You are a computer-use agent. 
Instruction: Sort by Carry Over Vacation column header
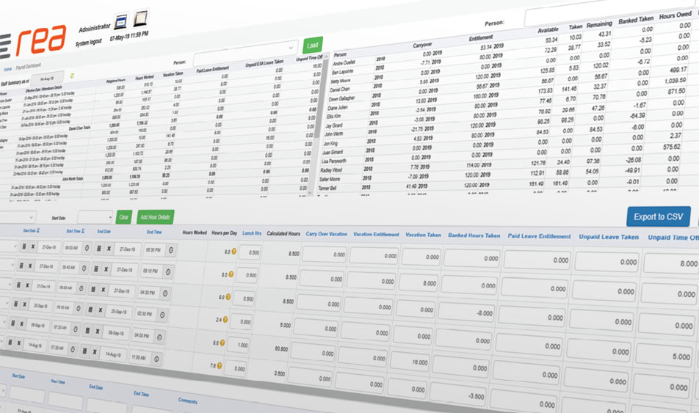[326, 234]
